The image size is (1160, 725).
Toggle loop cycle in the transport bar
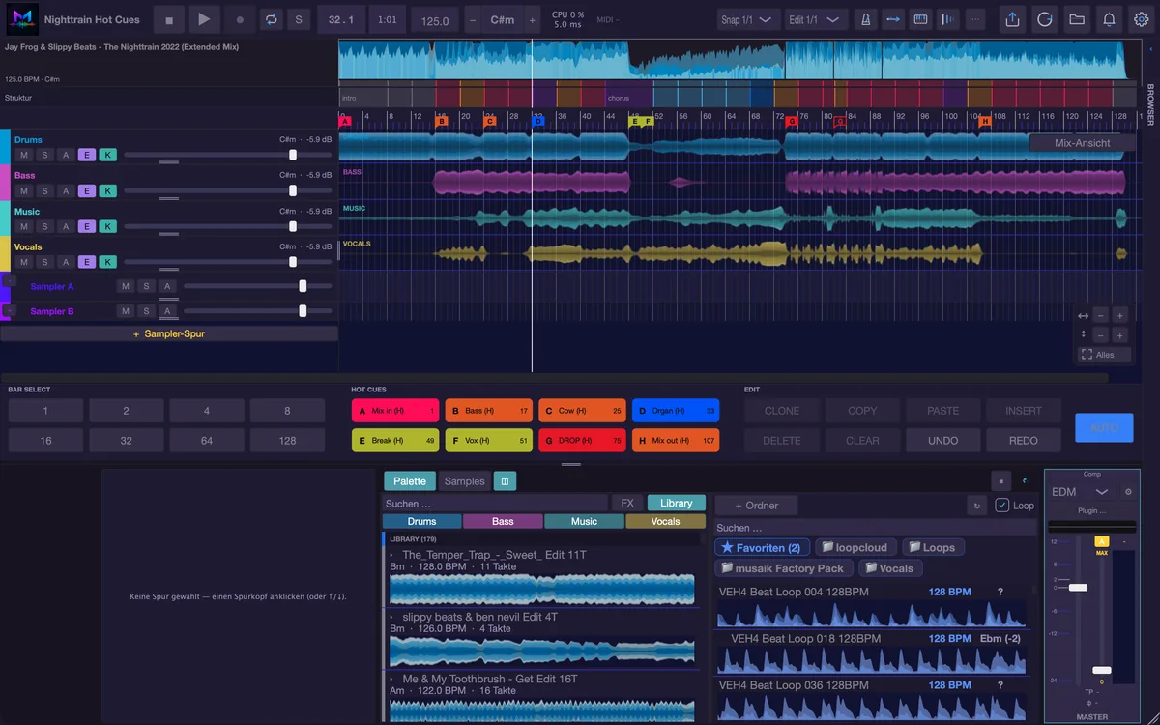pyautogui.click(x=272, y=19)
